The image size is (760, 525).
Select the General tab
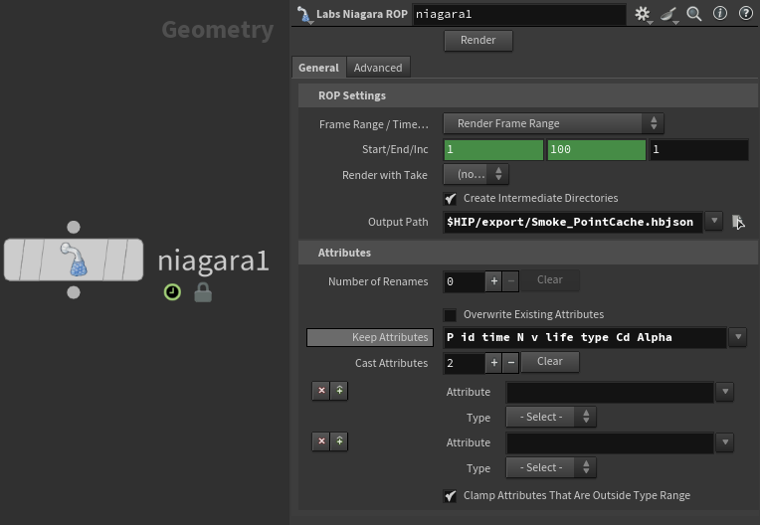[318, 68]
